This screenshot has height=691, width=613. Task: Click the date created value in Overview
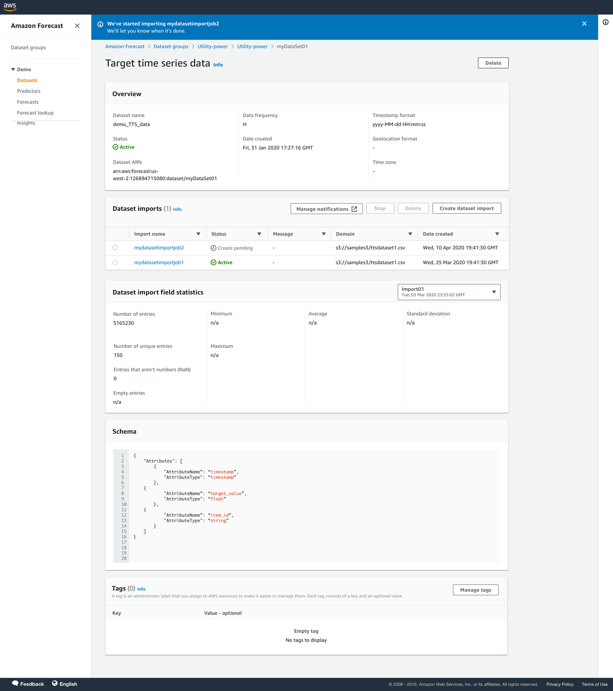click(x=278, y=148)
